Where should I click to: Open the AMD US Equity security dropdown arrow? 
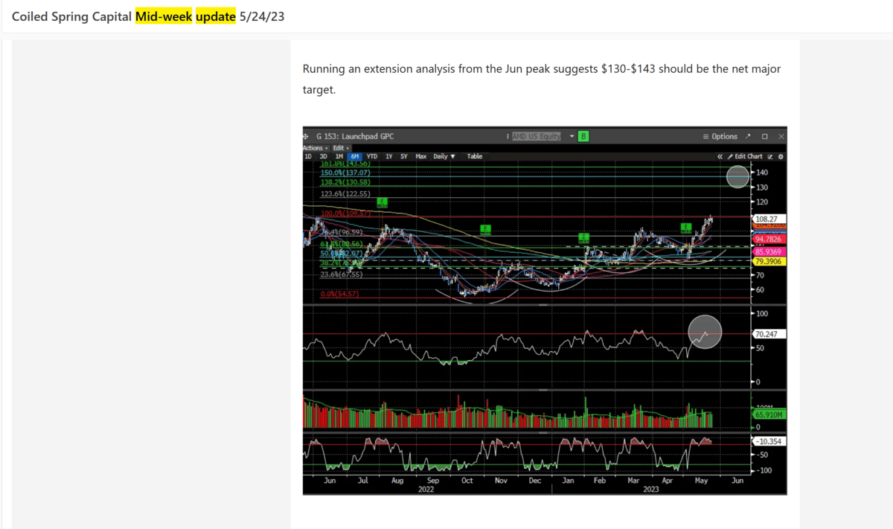572,136
